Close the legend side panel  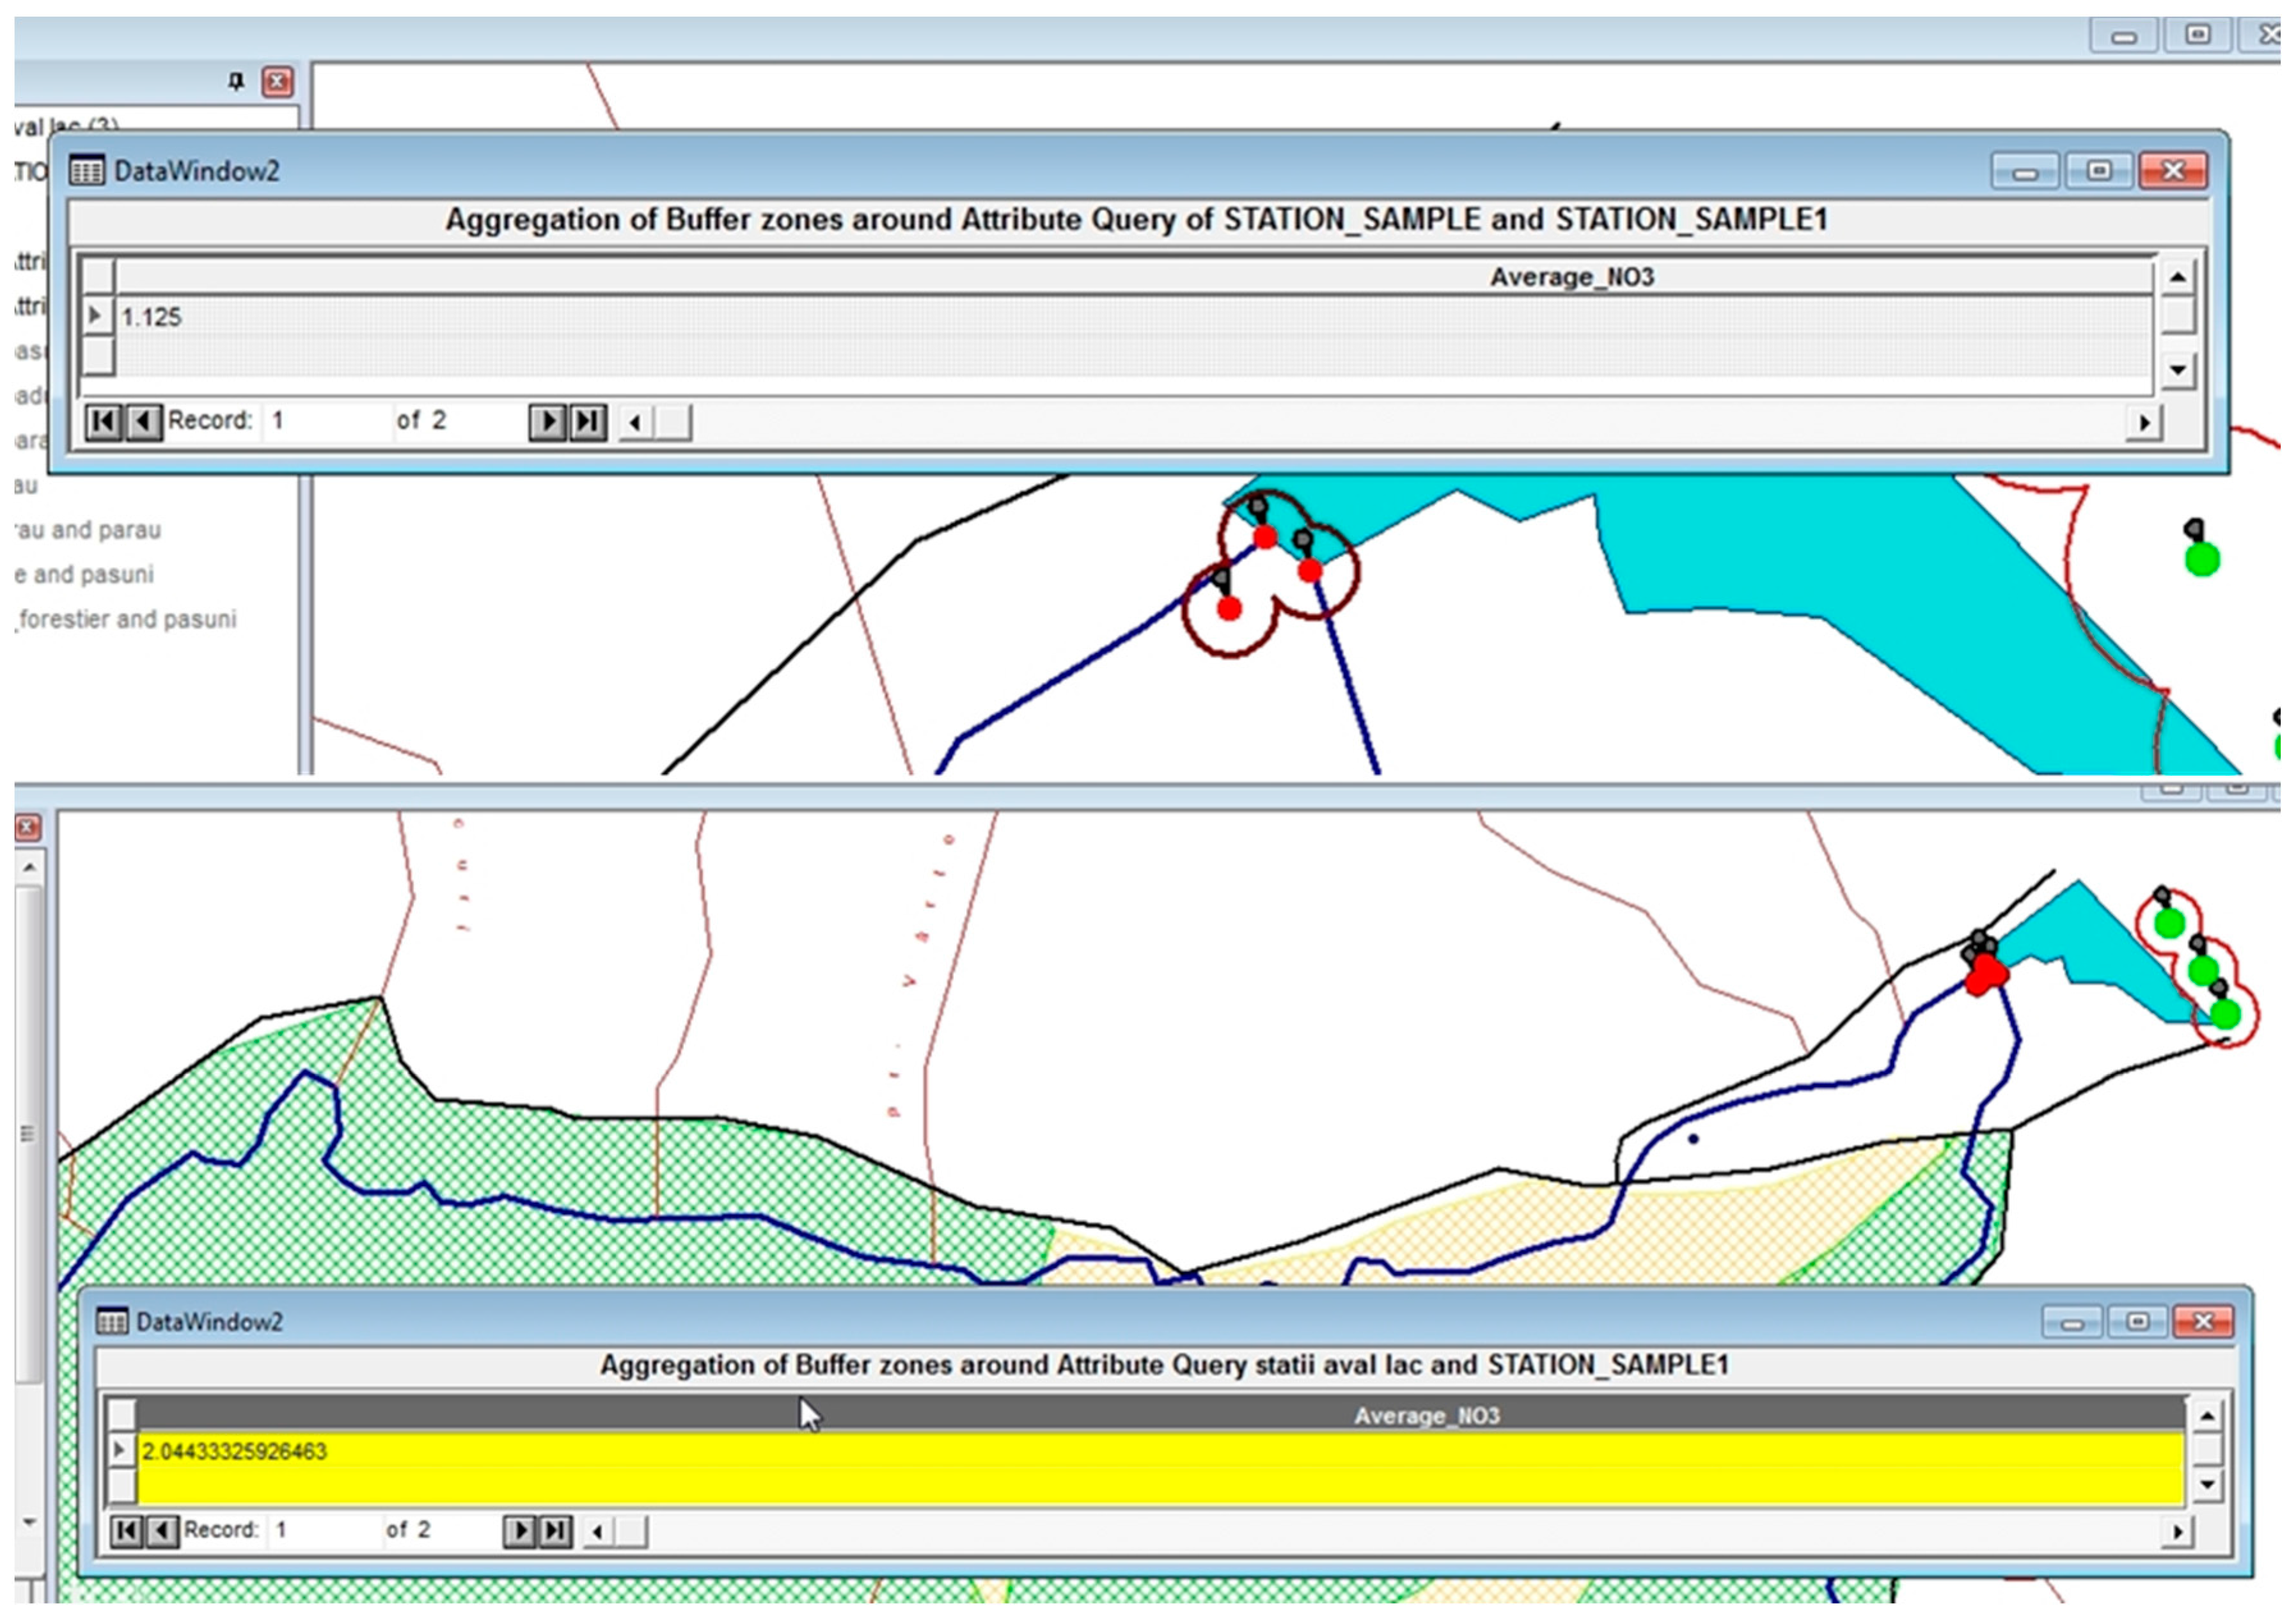277,81
